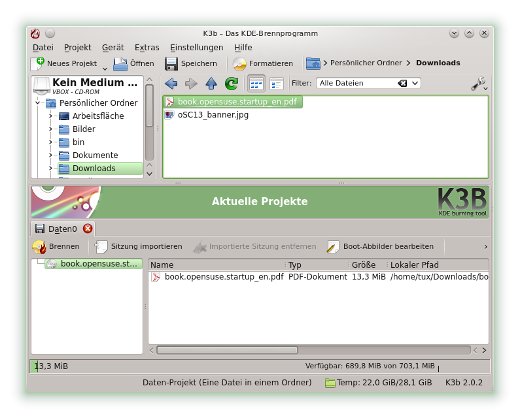520x418 pixels.
Task: Switch to icon view mode
Action: pos(256,84)
